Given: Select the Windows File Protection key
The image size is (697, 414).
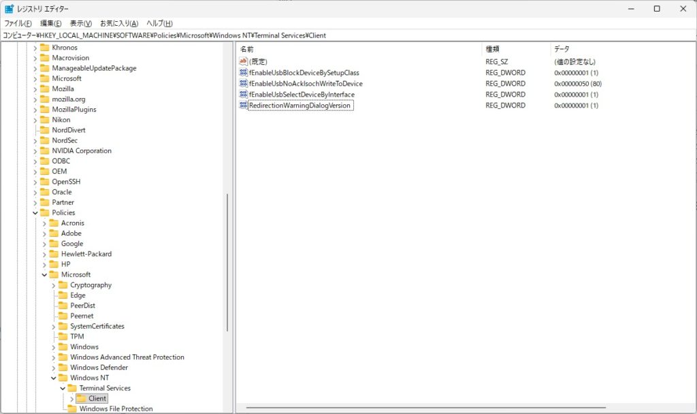Looking at the screenshot, I should (x=116, y=409).
